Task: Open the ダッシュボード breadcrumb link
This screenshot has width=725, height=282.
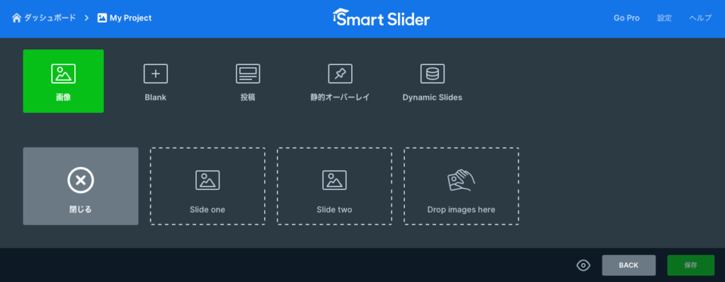Action: coord(50,18)
